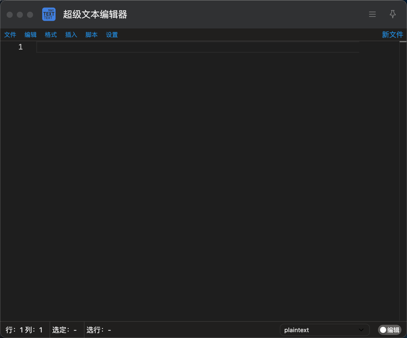Open the 脚本 menu
The width and height of the screenshot is (407, 338).
(x=92, y=35)
